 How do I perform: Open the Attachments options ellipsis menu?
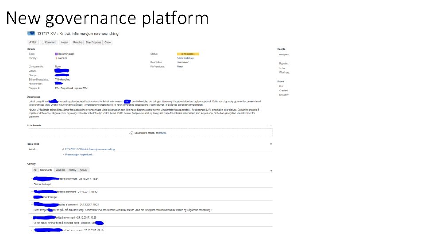tap(270, 126)
